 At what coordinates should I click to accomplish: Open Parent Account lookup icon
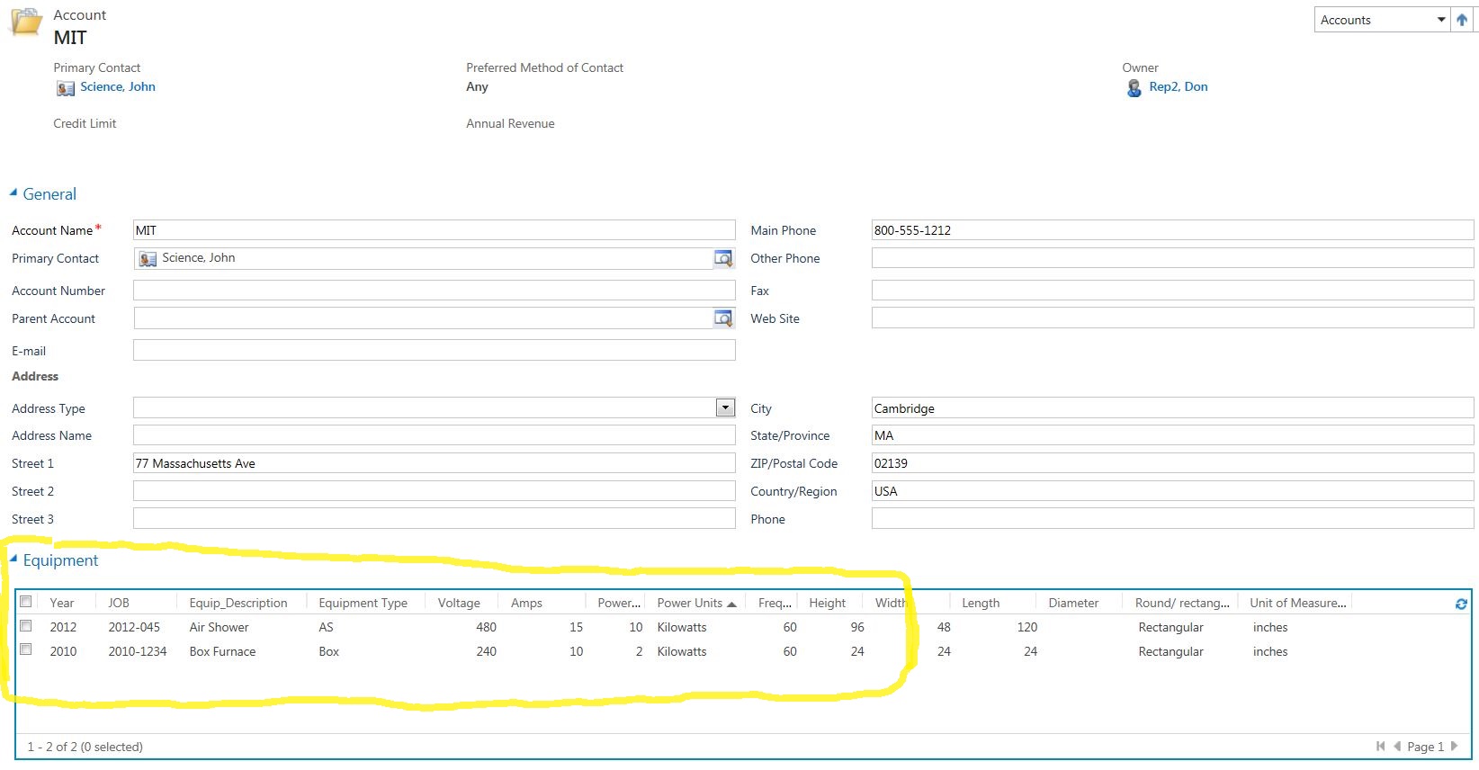pos(723,318)
